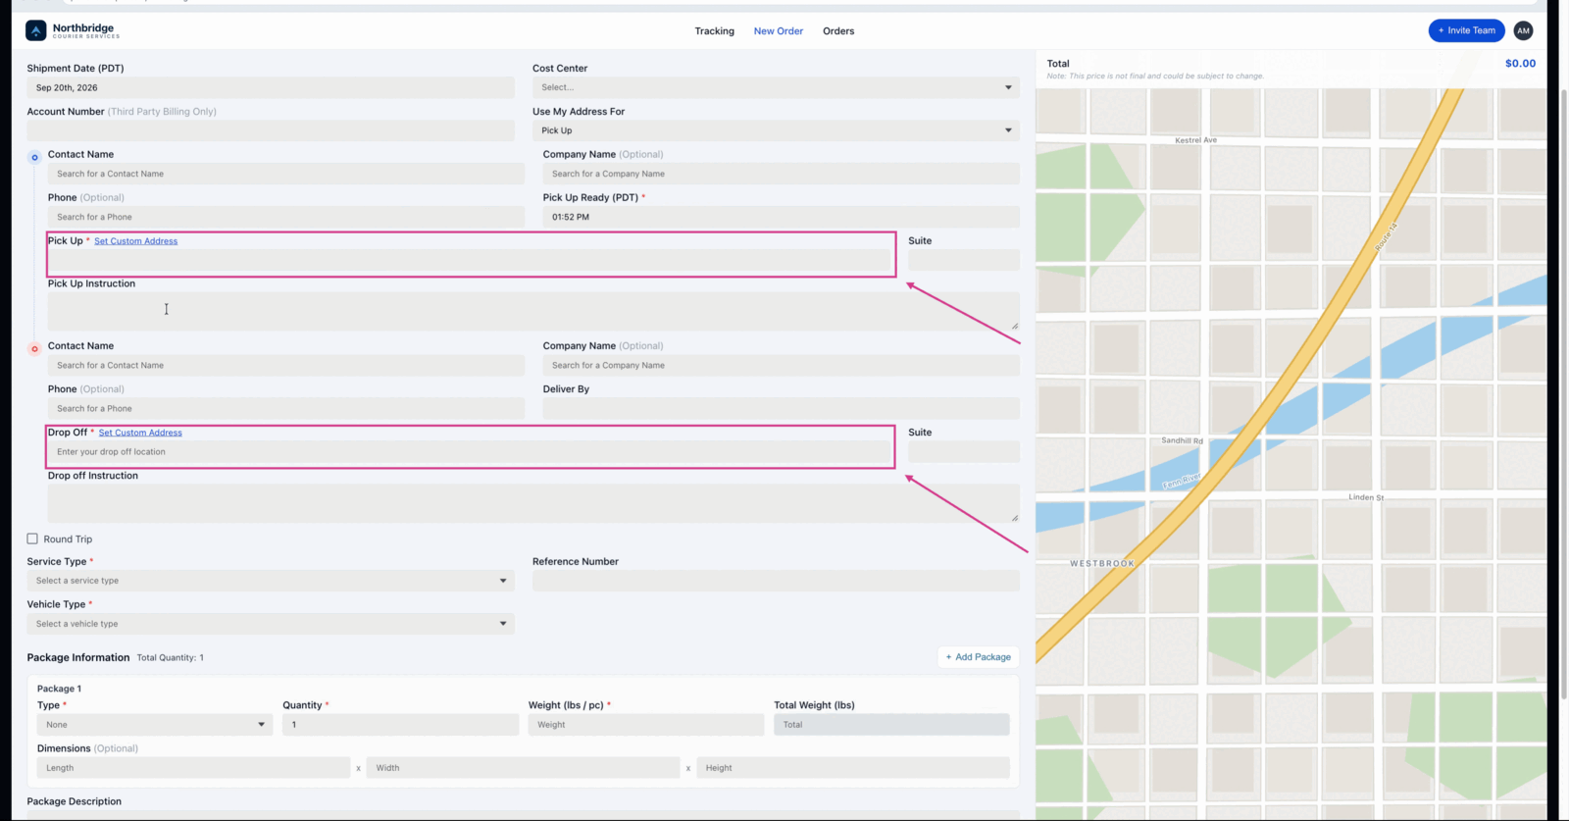Click the Deliver By field
The image size is (1569, 821).
click(782, 408)
